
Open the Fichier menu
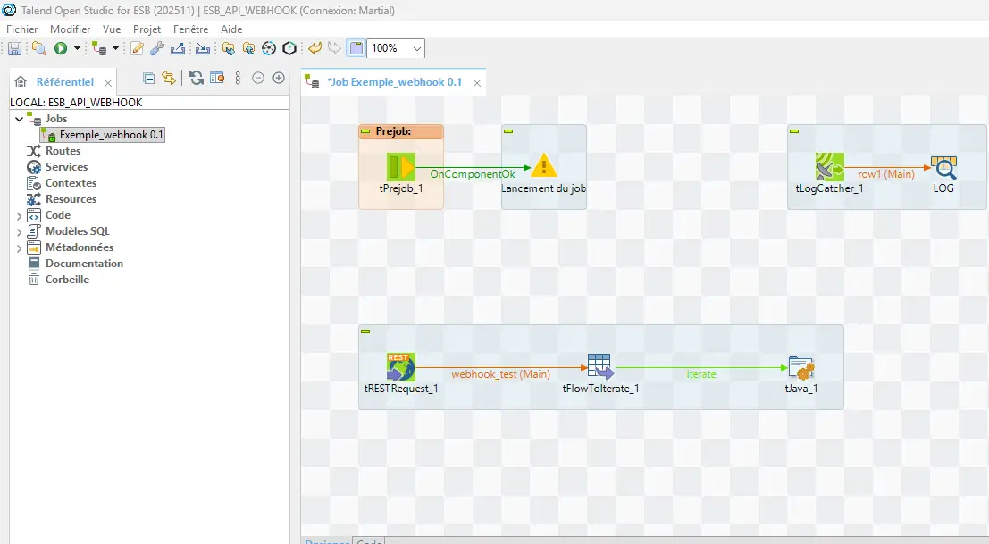[21, 29]
